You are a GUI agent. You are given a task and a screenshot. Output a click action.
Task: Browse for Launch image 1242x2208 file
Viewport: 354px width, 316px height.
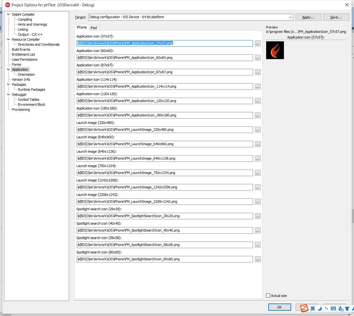(258, 187)
